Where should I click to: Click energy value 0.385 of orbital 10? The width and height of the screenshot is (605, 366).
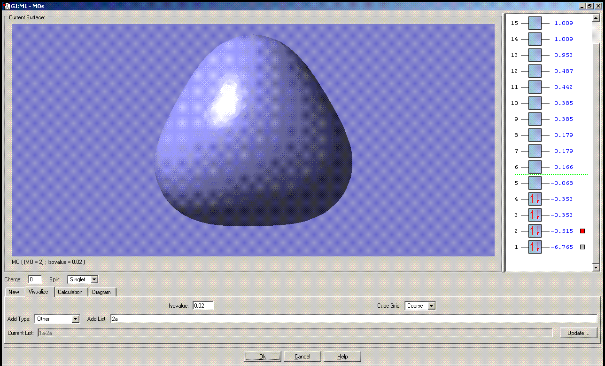coord(564,103)
